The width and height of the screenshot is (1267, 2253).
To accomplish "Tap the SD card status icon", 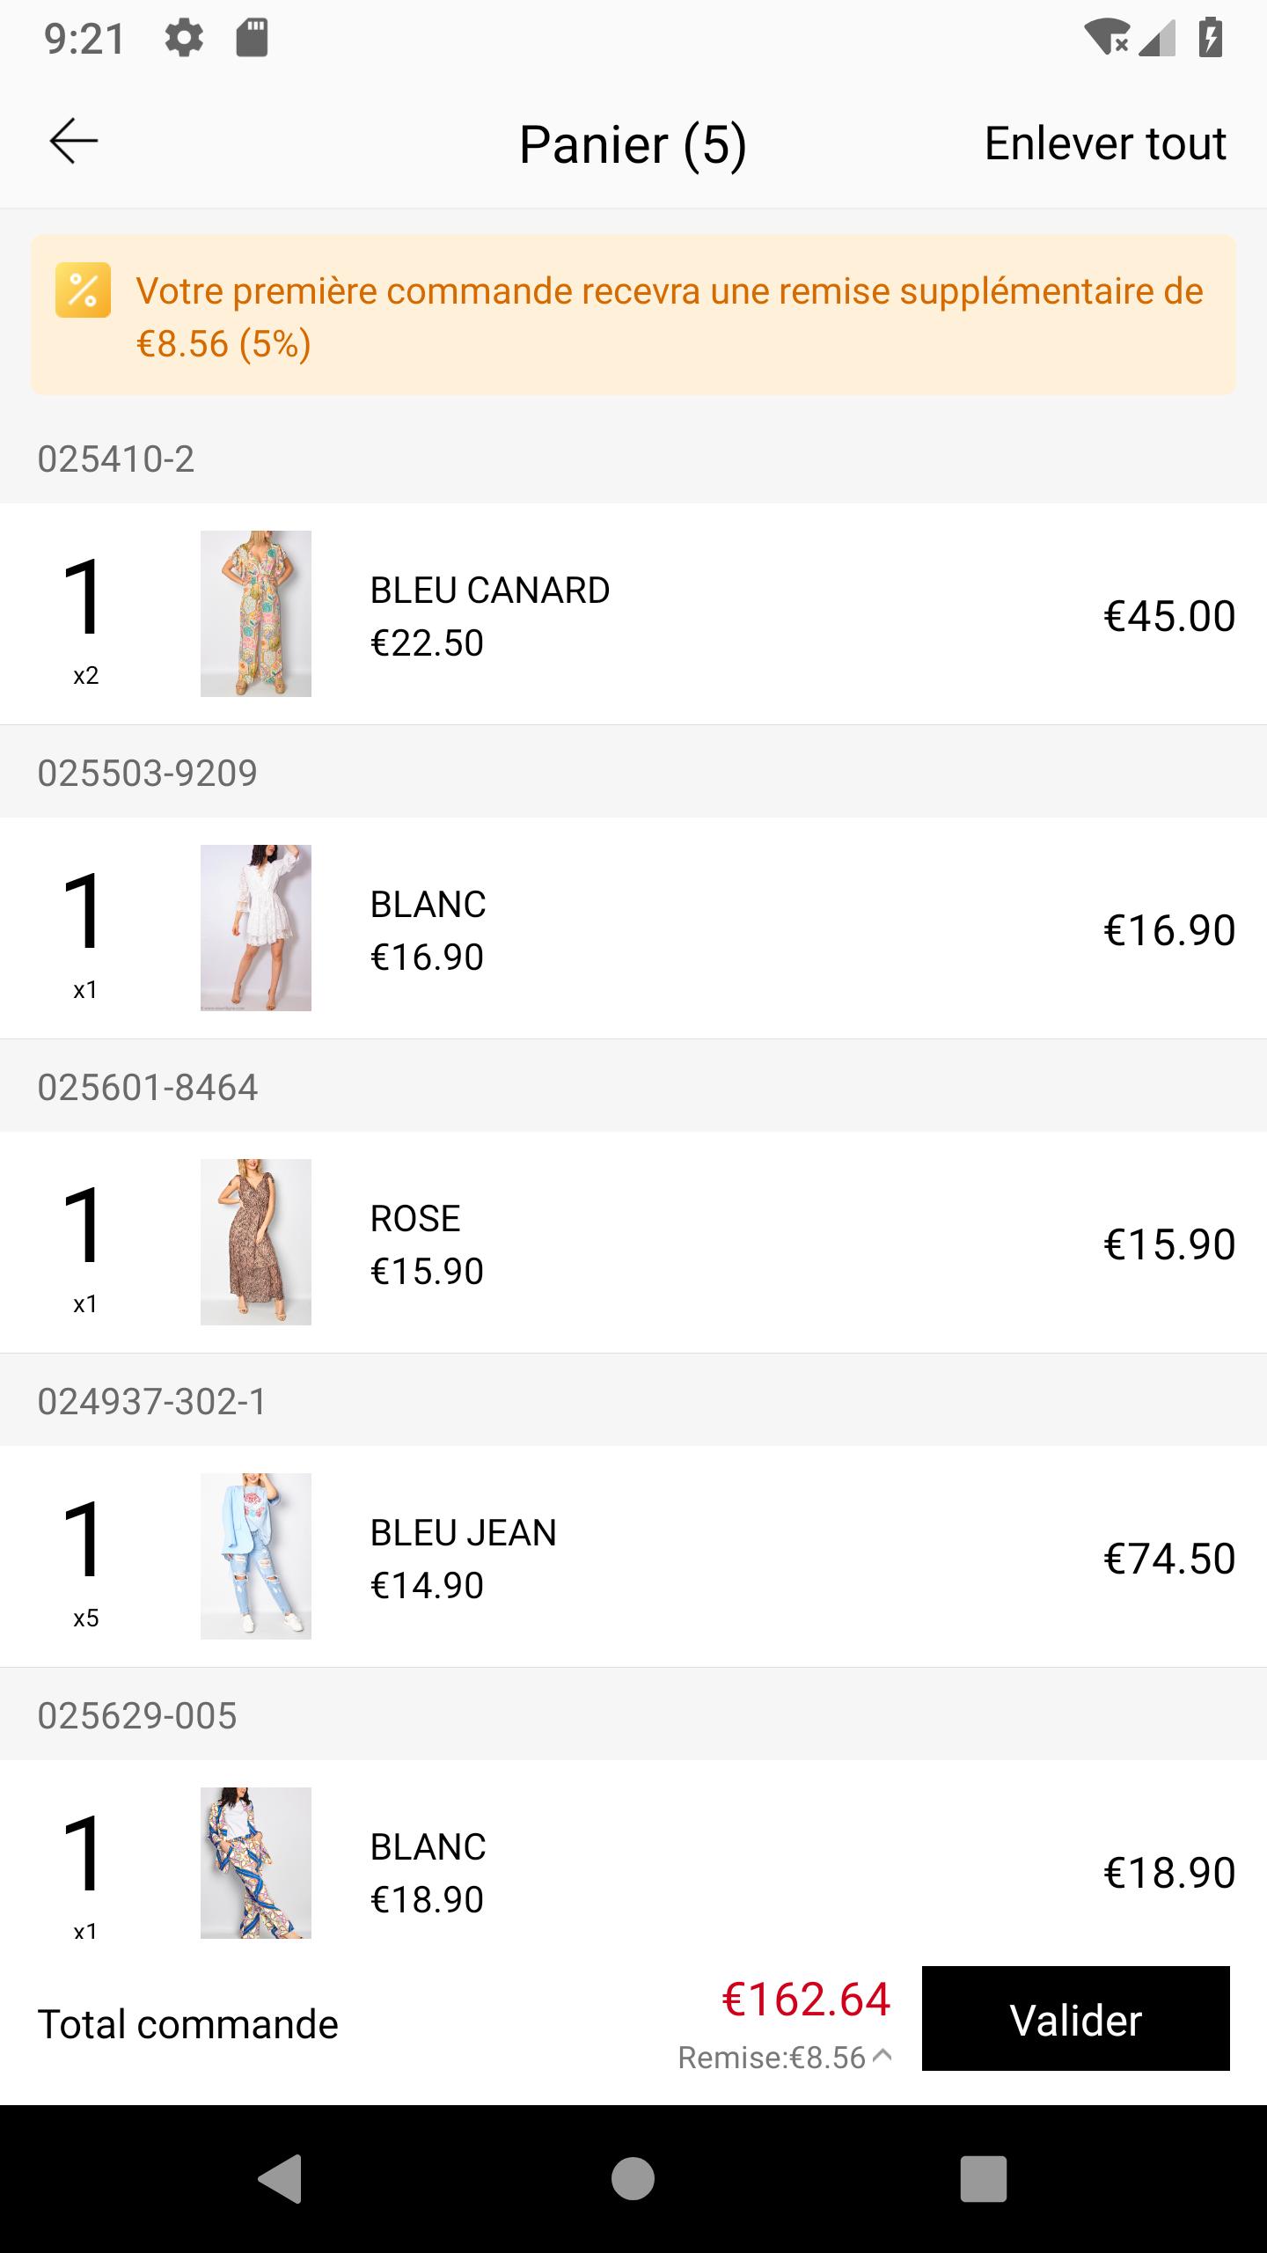I will pos(252,39).
